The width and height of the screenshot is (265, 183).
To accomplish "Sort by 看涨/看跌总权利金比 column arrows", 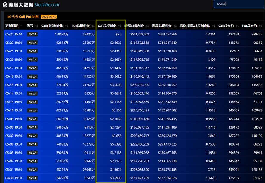I will pos(214,26).
